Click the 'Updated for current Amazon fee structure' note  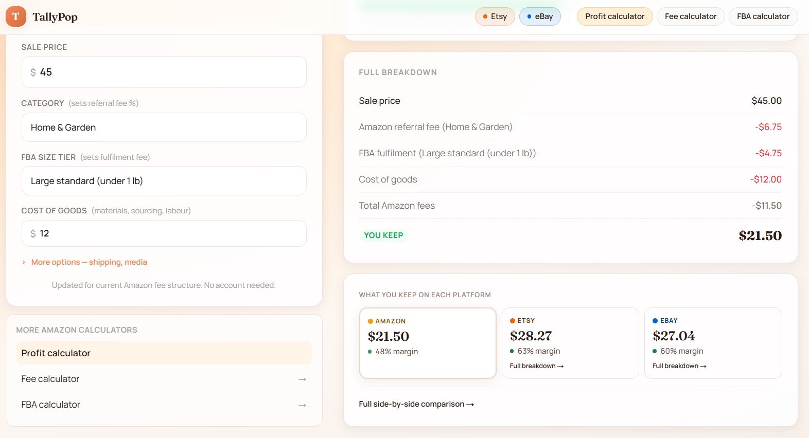pos(164,285)
